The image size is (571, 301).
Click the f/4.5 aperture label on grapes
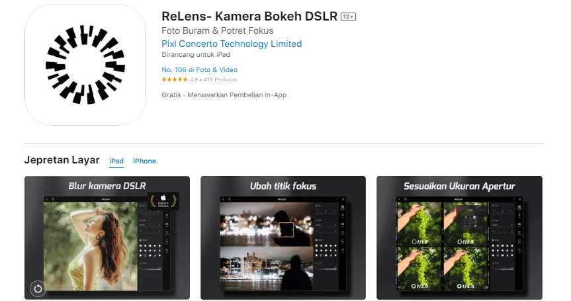pyautogui.click(x=466, y=286)
